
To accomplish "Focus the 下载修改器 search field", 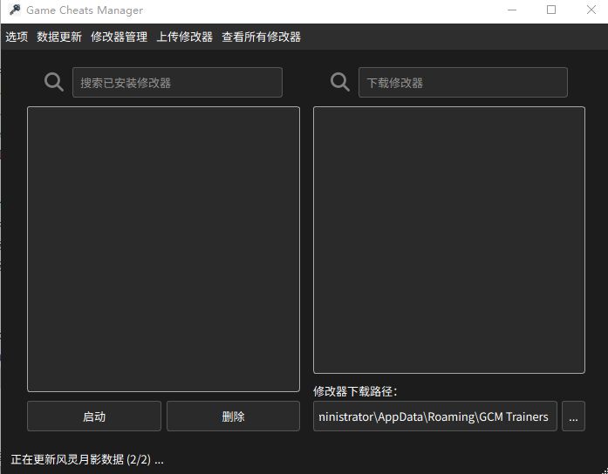I will tap(463, 82).
